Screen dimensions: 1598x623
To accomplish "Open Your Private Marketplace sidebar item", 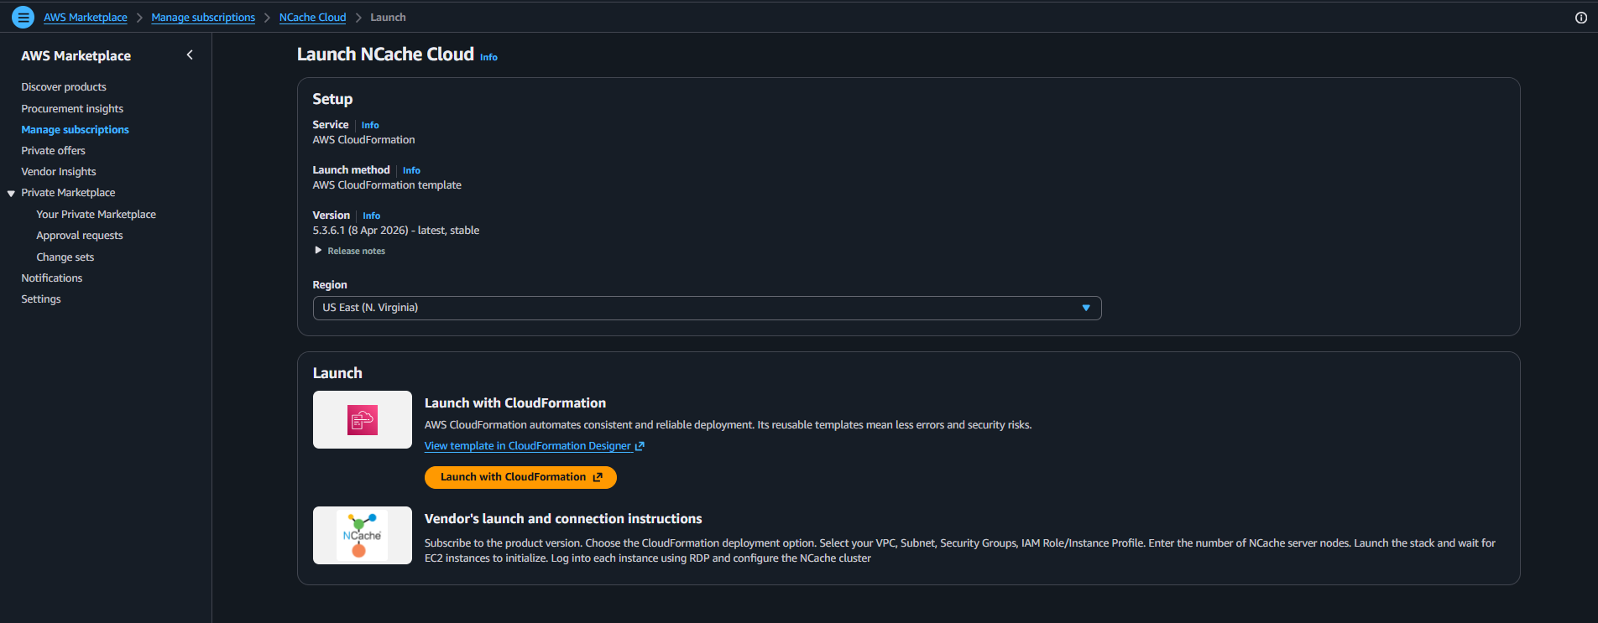I will tap(96, 215).
